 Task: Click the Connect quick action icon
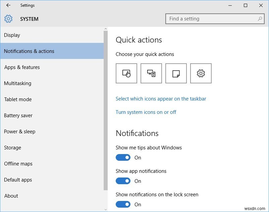(x=151, y=73)
